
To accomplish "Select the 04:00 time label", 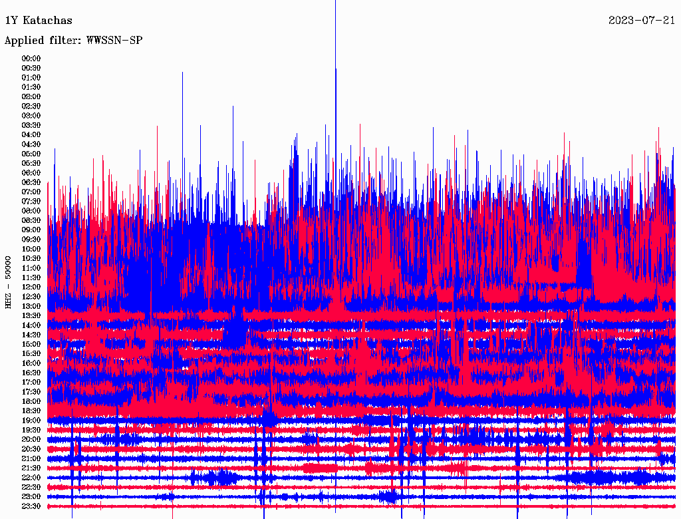I will (31, 135).
